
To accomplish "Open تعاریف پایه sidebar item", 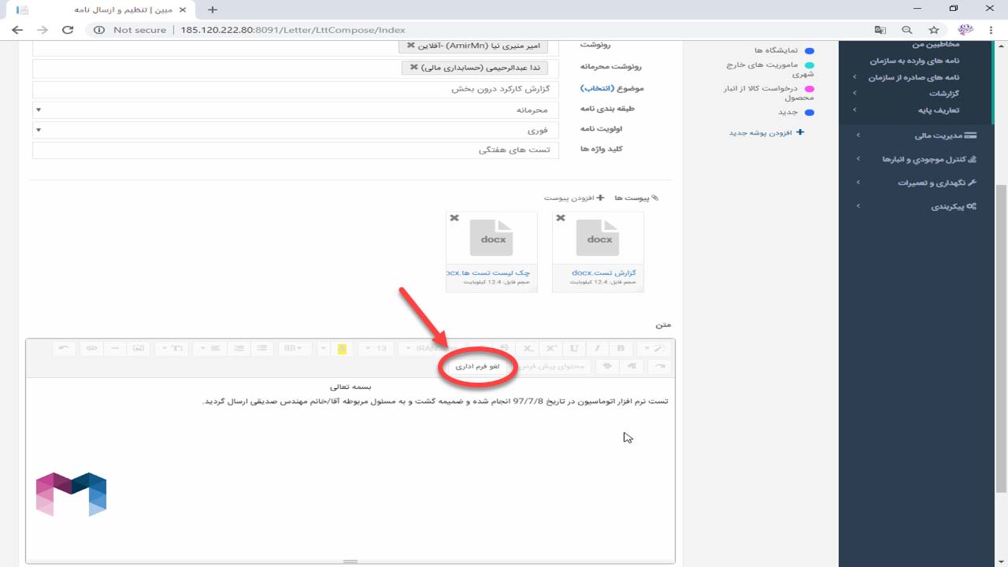I will 939,110.
